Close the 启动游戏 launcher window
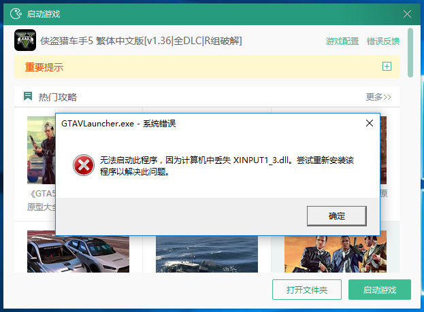Screen dimensions: 424x312 [x=407, y=14]
